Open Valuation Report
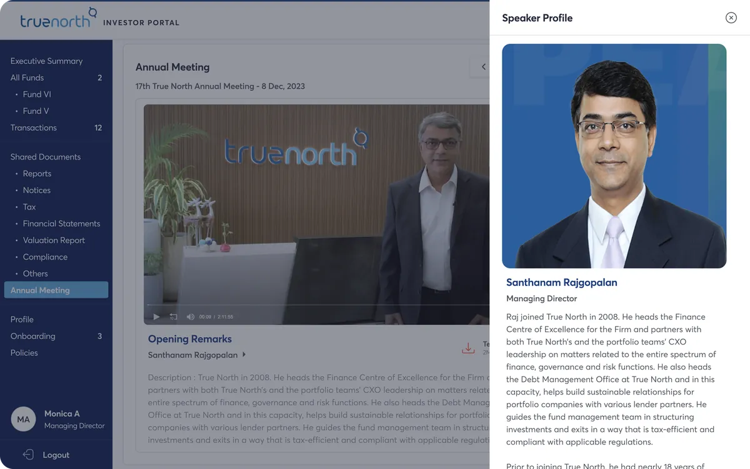 pos(54,240)
